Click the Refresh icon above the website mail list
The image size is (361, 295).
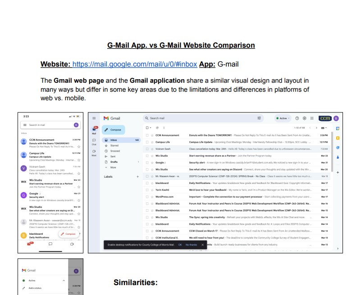click(157, 128)
